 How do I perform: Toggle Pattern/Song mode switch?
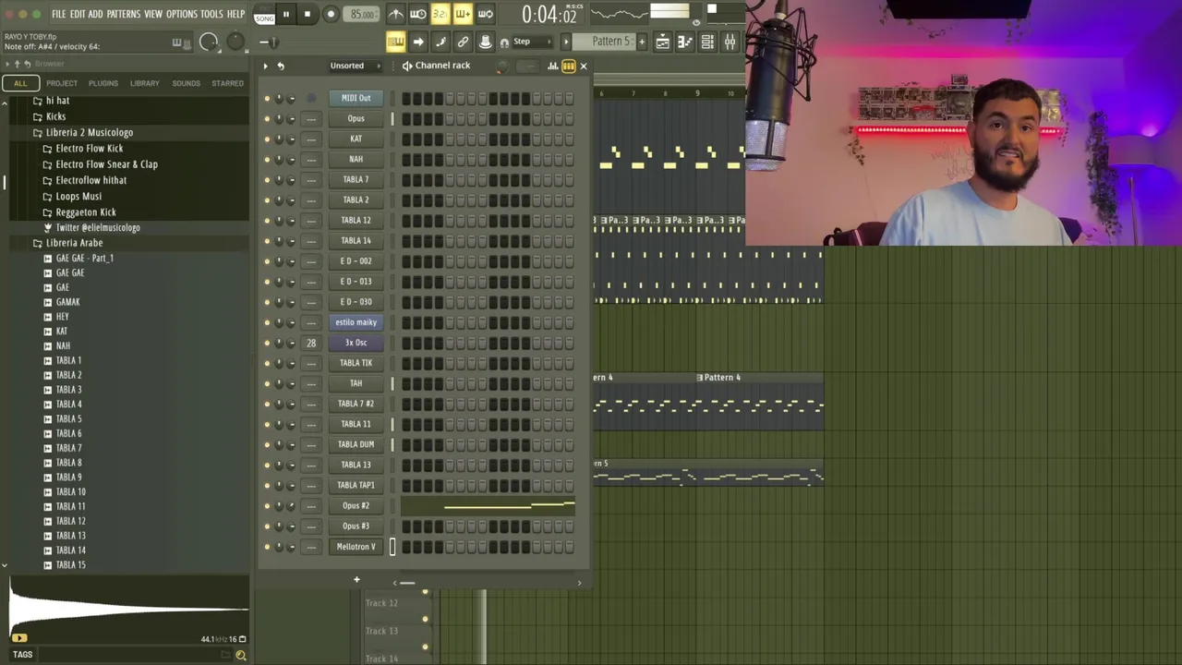click(264, 14)
